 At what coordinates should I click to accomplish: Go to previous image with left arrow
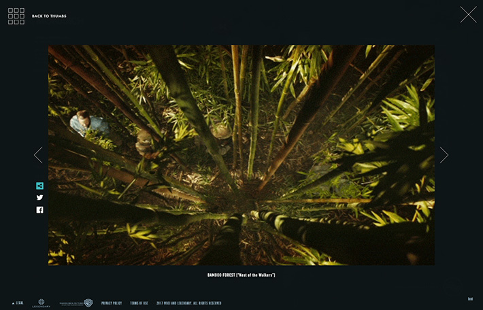tap(38, 155)
